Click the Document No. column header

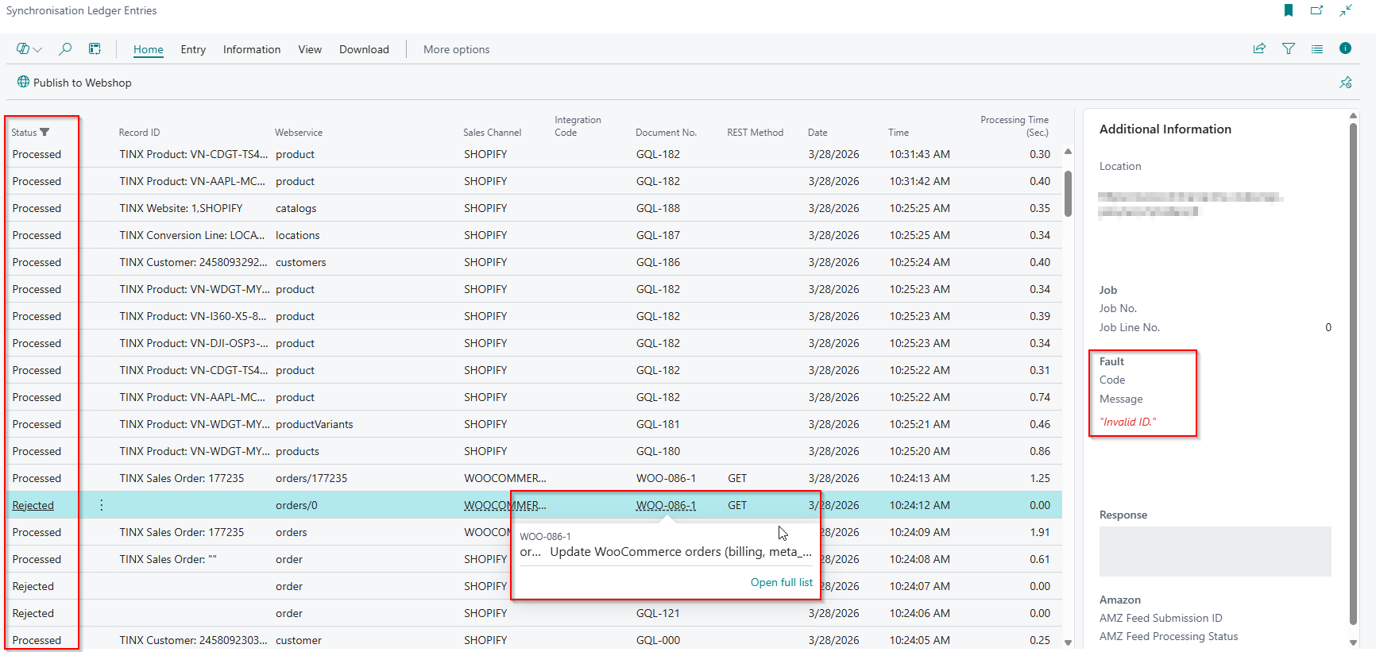tap(666, 133)
